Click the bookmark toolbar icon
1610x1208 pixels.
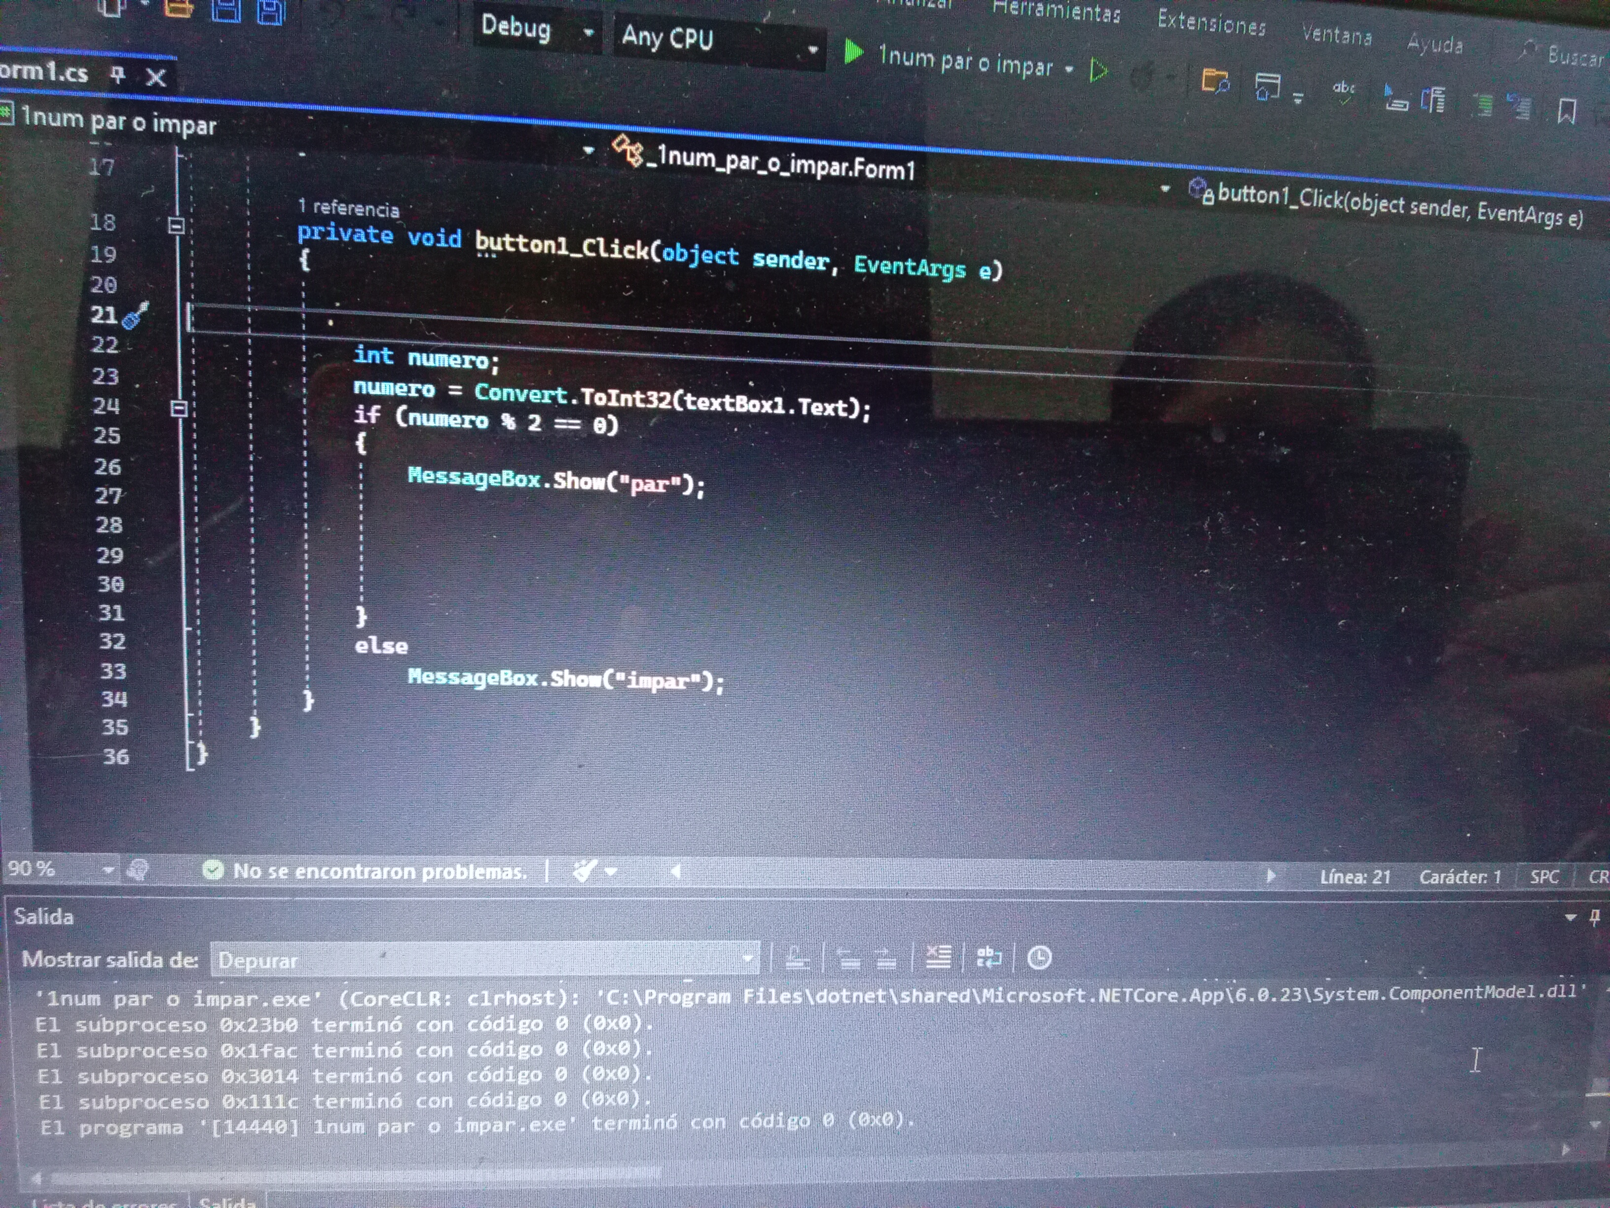tap(1566, 112)
